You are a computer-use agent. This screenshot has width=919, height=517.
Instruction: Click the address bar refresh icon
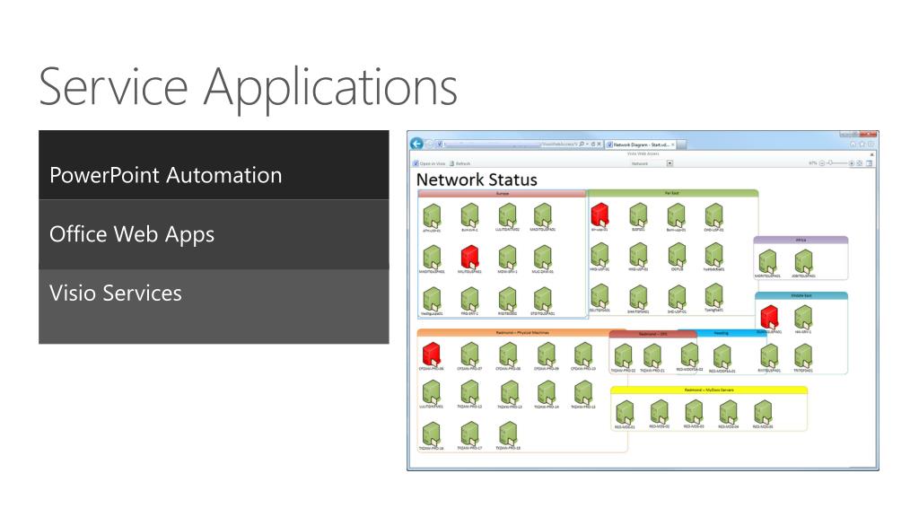pos(592,145)
